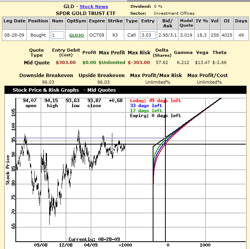Click the SPDR GOLD TRUST ETF title
250x249 pixels.
click(86, 13)
